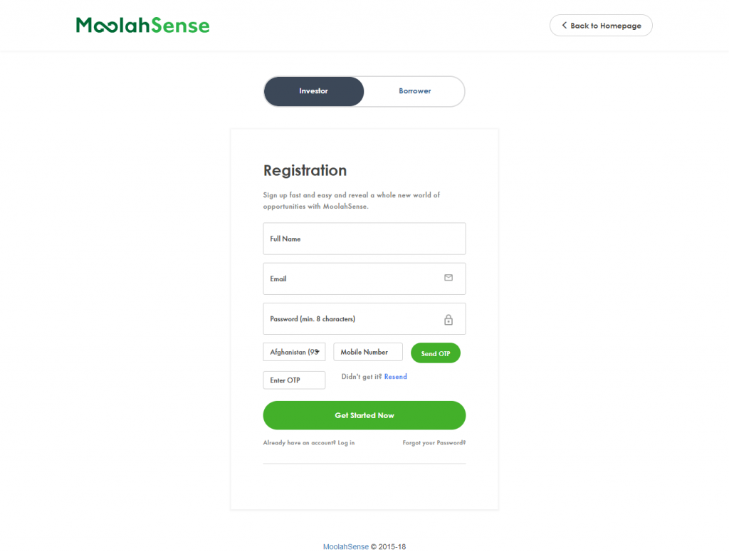Click the Send OTP button
The width and height of the screenshot is (729, 552).
pyautogui.click(x=436, y=353)
